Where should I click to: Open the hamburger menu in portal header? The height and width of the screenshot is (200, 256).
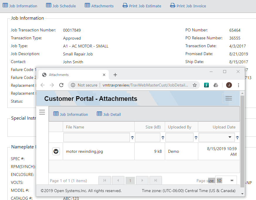click(229, 98)
